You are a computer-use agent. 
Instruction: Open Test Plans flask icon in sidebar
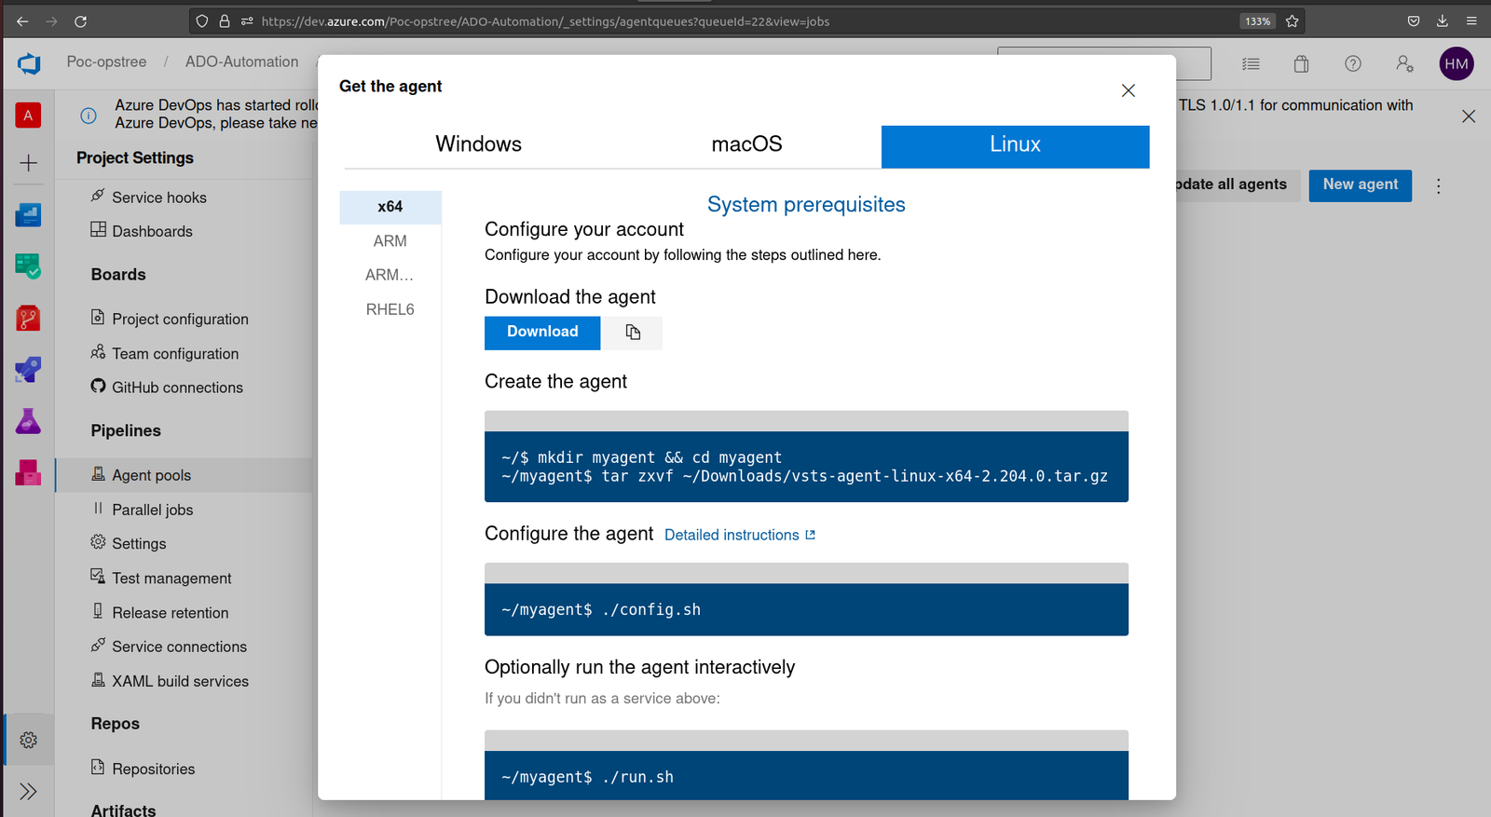click(28, 421)
